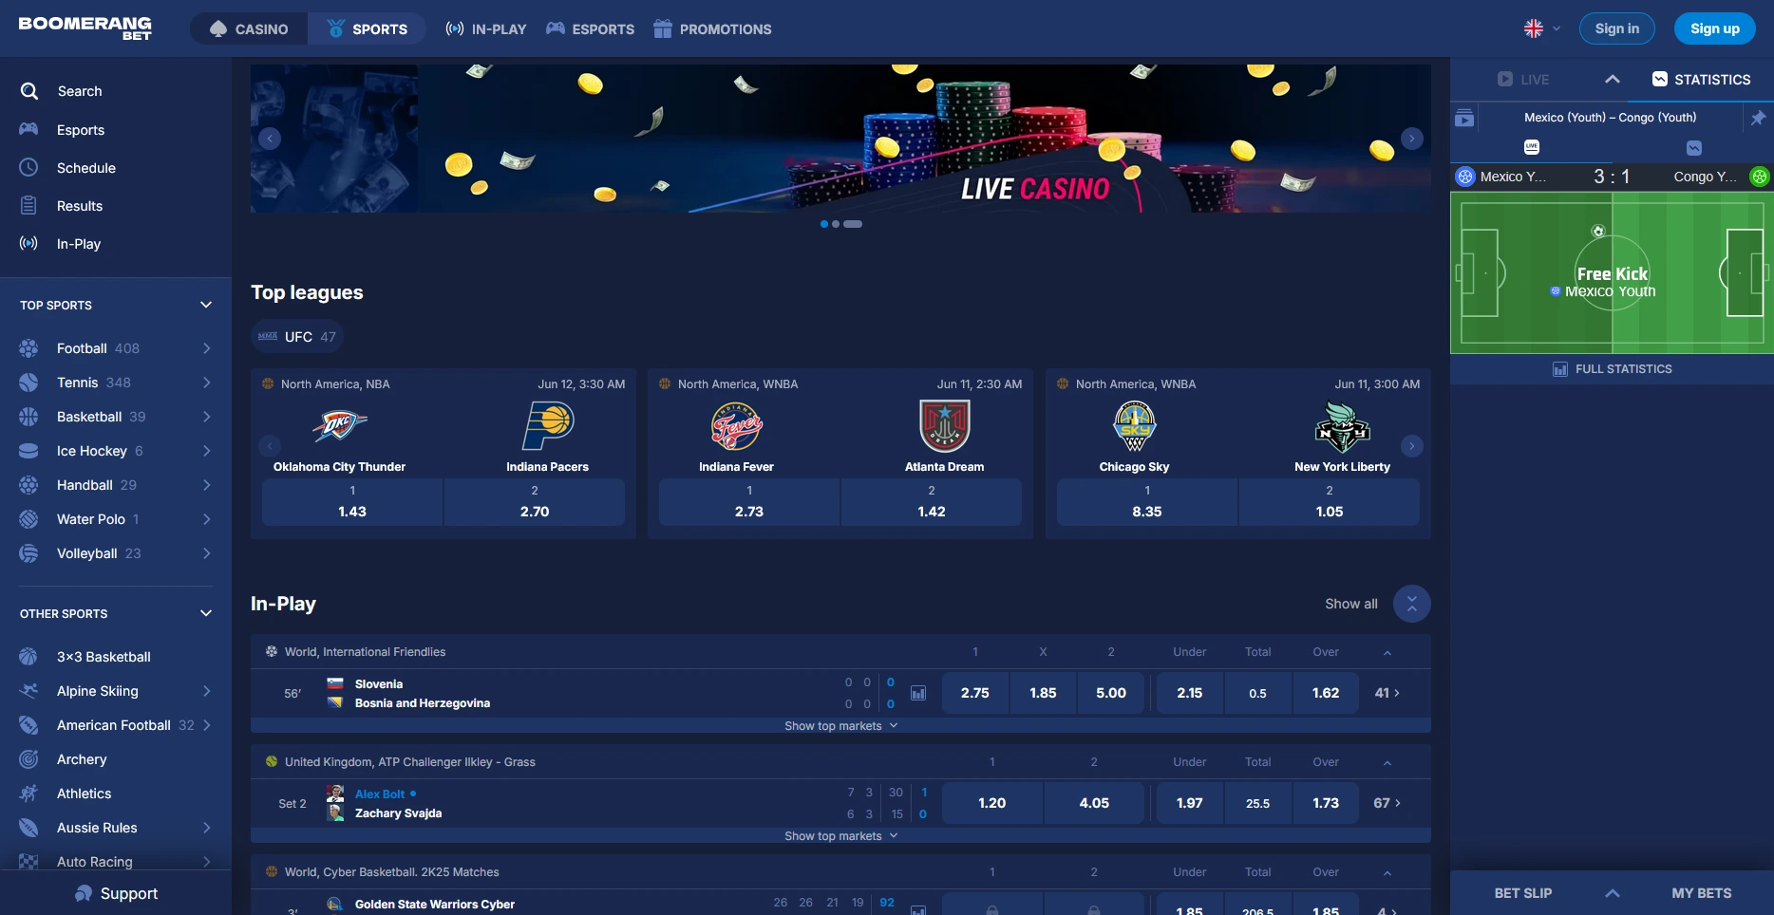Image resolution: width=1774 pixels, height=915 pixels.
Task: Collapse the International Friendlies league group
Action: 1387,652
